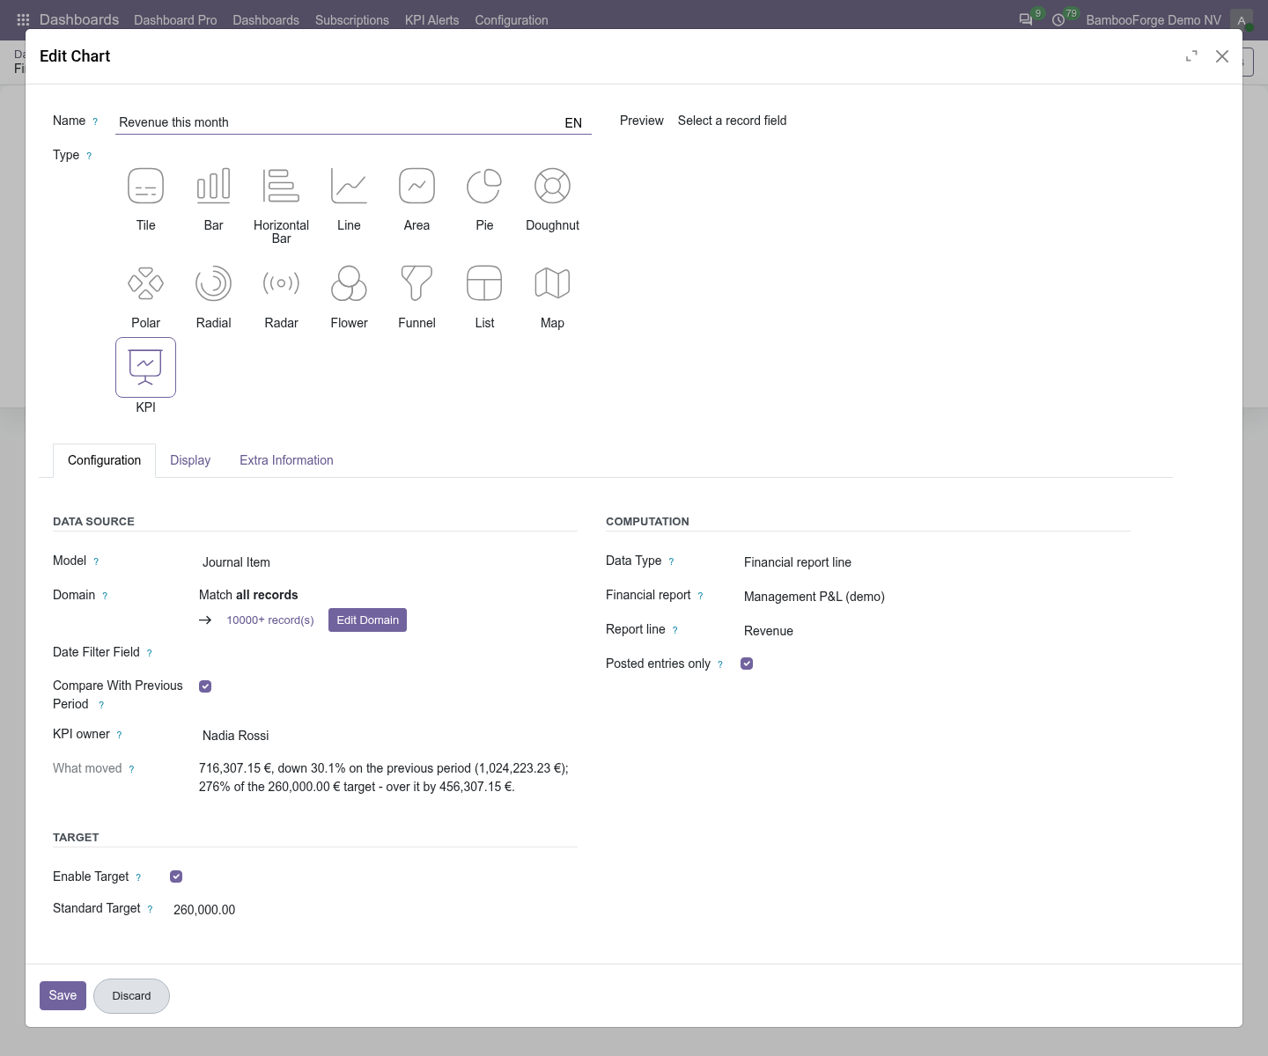Click the Save button
This screenshot has width=1268, height=1056.
click(63, 995)
